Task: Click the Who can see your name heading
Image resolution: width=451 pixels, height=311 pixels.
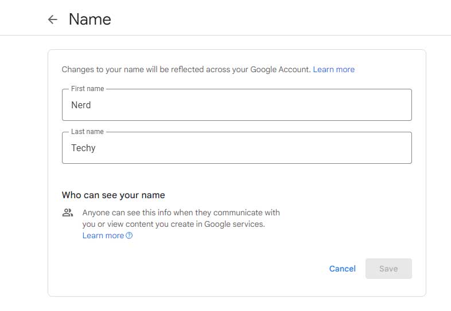Action: pyautogui.click(x=114, y=195)
